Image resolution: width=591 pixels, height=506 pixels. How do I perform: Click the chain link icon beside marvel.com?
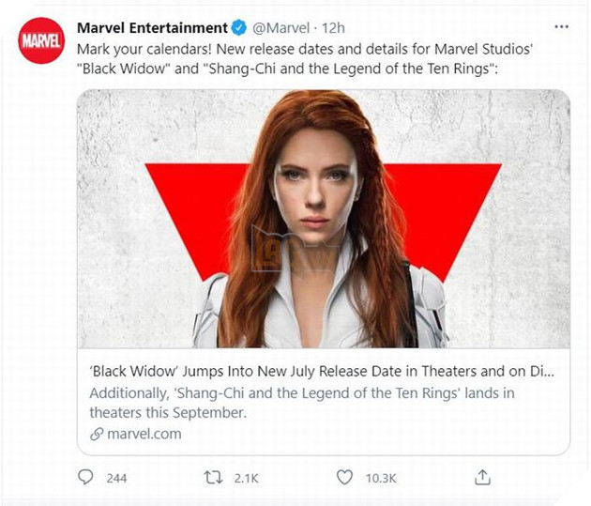[96, 434]
